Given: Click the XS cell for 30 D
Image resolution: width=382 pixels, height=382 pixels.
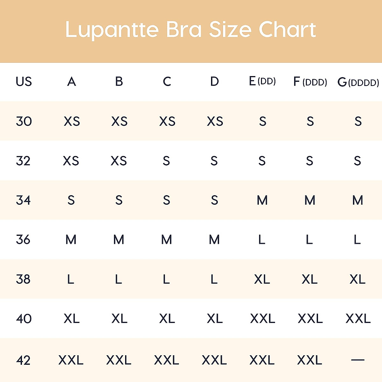Looking at the screenshot, I should 215,121.
